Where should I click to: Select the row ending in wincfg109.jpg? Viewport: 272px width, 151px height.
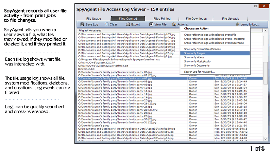coord(129,47)
